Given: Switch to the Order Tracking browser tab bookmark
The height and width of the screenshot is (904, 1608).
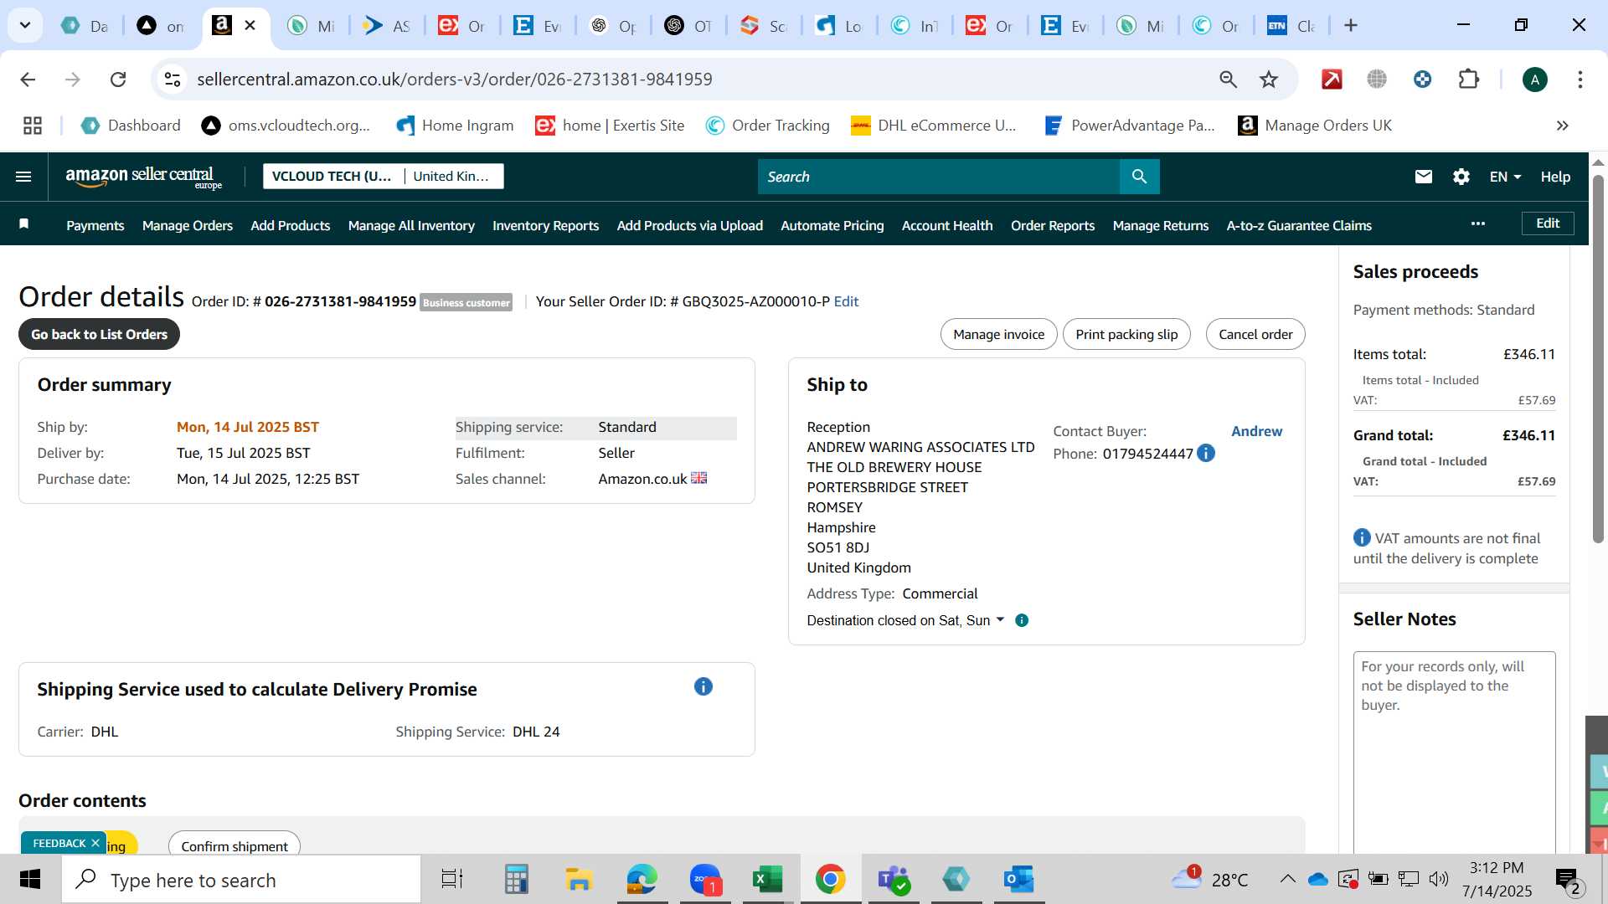Looking at the screenshot, I should 768,126.
